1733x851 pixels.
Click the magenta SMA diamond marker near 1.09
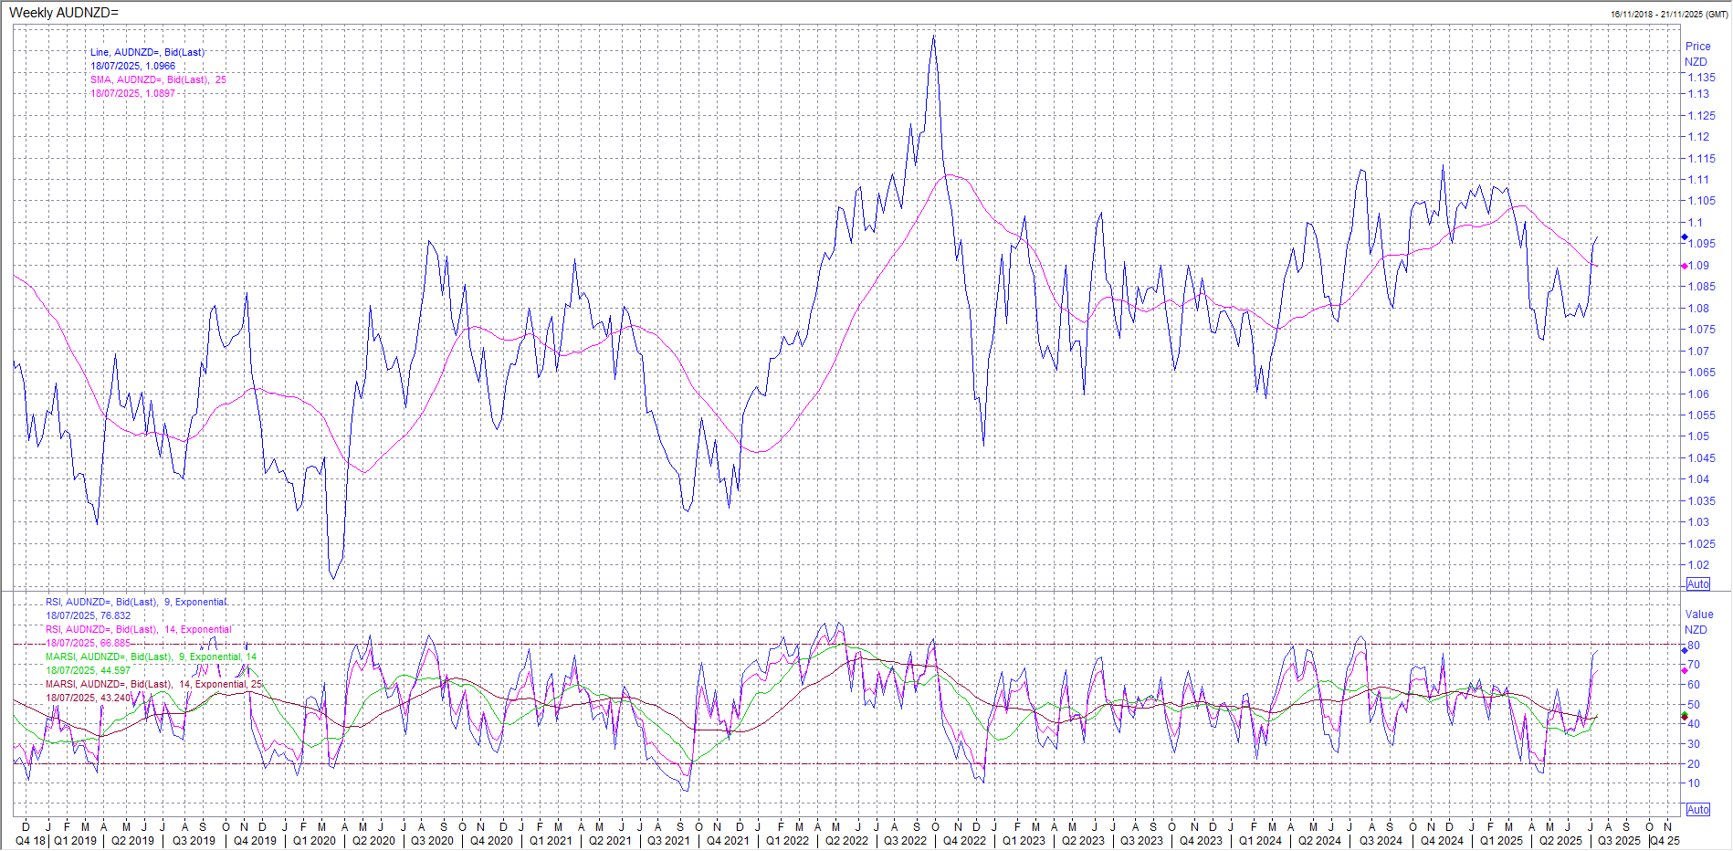coord(1685,266)
